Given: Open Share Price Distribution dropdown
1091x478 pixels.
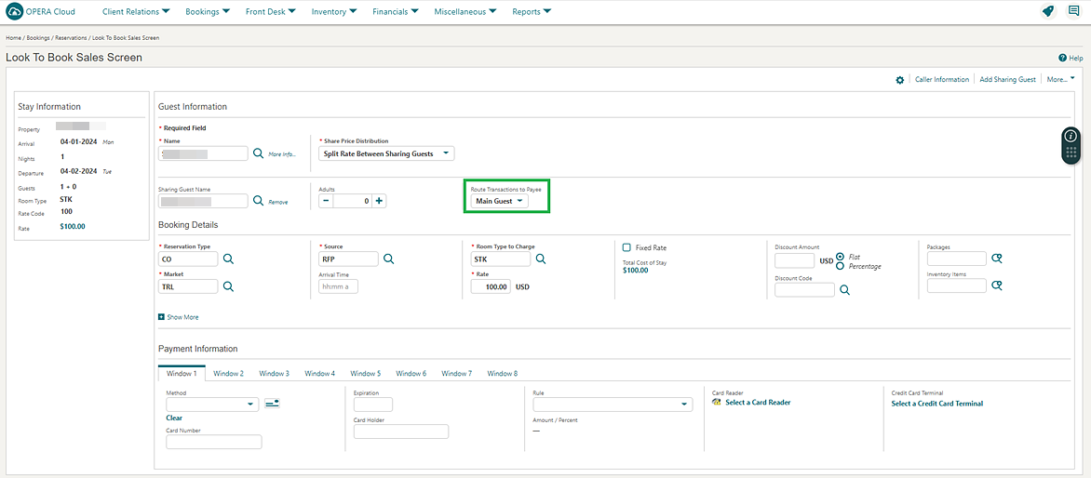Looking at the screenshot, I should click(x=386, y=153).
